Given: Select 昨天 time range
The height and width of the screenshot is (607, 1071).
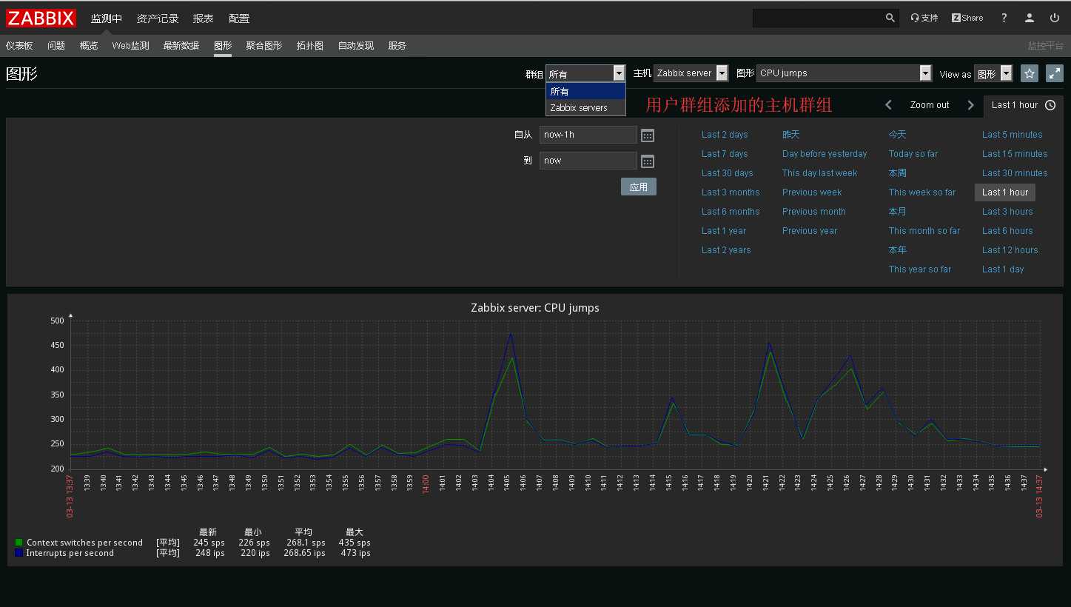Looking at the screenshot, I should click(791, 135).
